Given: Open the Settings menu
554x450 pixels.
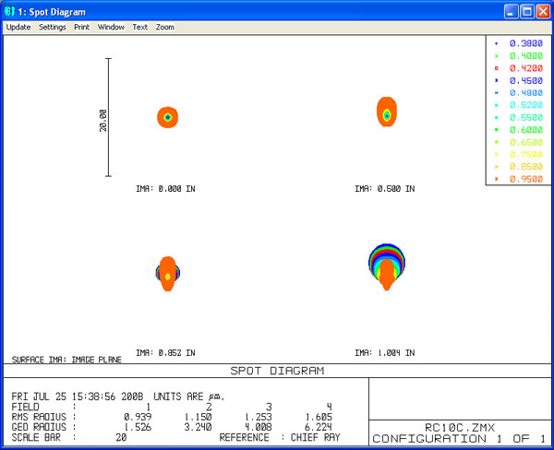Looking at the screenshot, I should click(x=53, y=27).
